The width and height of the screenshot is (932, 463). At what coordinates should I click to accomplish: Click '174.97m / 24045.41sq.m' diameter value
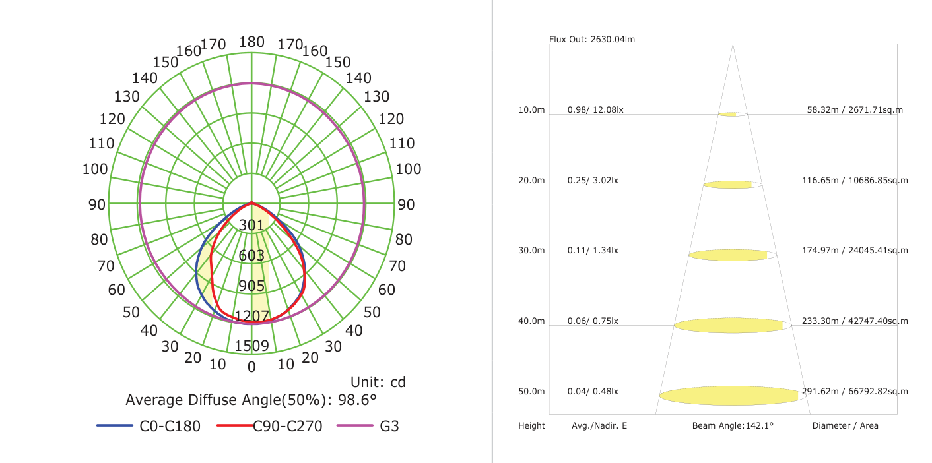[x=855, y=251]
